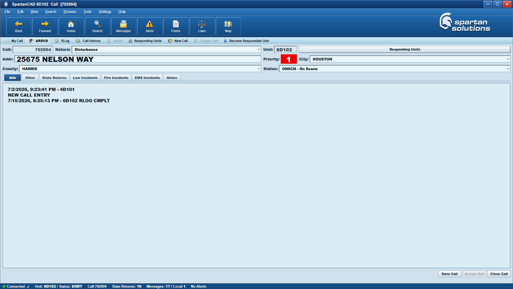Create a New Call
The height and width of the screenshot is (289, 513).
[178, 41]
